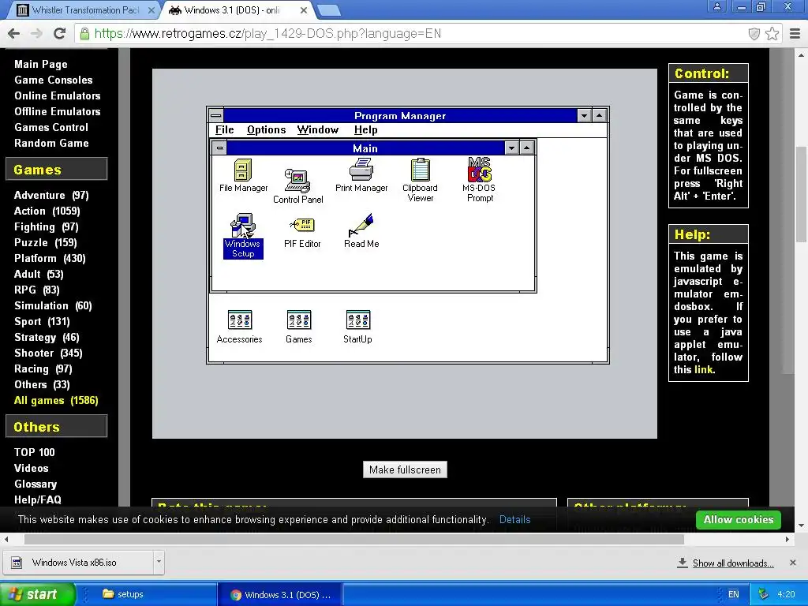This screenshot has width=808, height=606.
Task: Bookmark page with the star icon
Action: coord(772,34)
